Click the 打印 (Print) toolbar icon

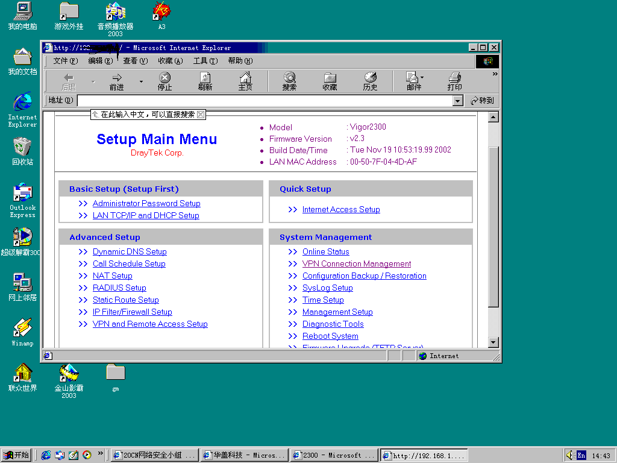tap(454, 82)
